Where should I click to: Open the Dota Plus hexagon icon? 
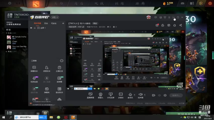click(201, 3)
